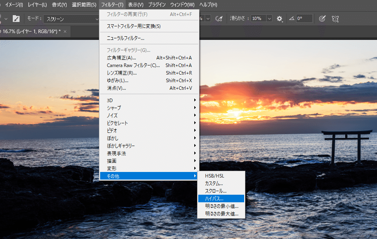Open the イメージ(I) menu
This screenshot has height=239, width=377.
14,4
